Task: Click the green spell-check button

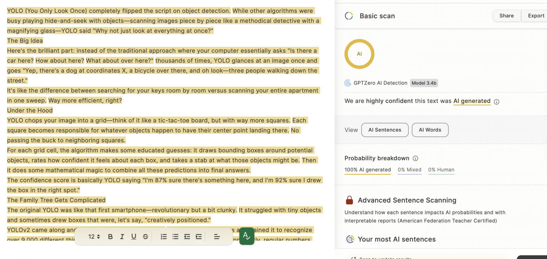Action: pos(247,236)
